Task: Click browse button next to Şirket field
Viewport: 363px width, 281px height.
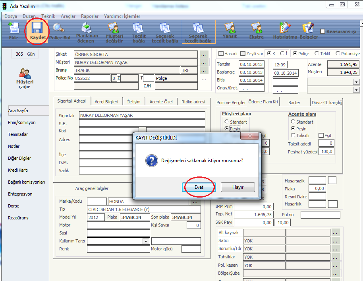Action: coord(204,54)
